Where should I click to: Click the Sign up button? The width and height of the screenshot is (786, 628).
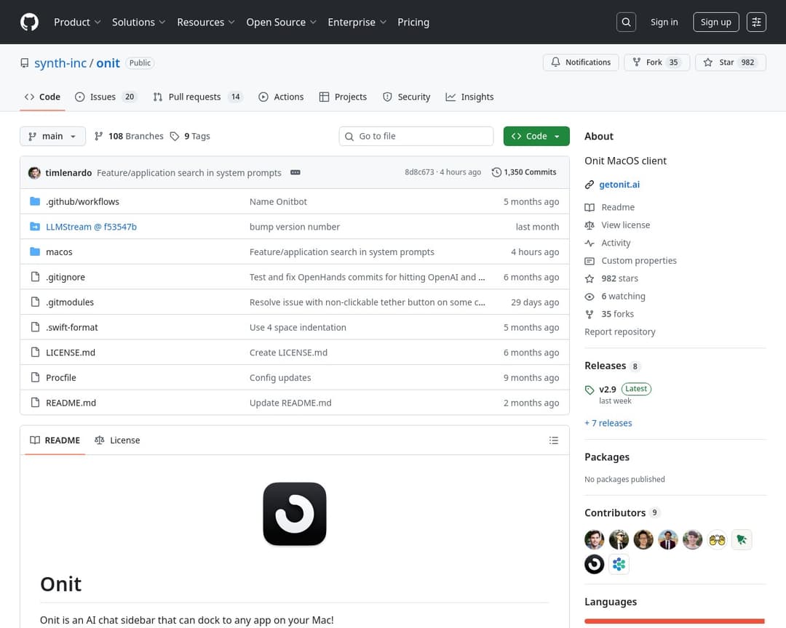pyautogui.click(x=715, y=22)
